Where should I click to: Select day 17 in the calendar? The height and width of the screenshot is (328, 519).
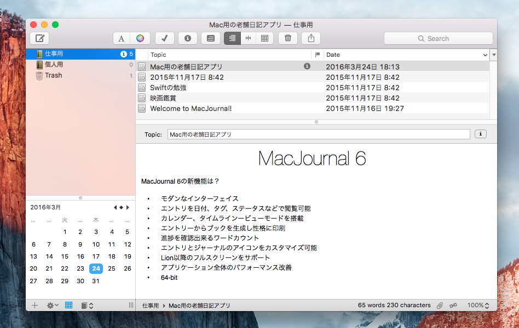[x=96, y=256]
